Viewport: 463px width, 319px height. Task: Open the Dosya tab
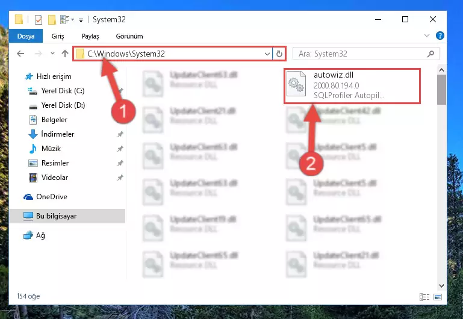(26, 36)
